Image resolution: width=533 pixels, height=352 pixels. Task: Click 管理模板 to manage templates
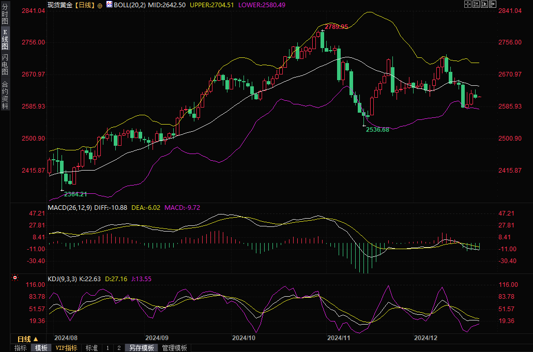click(x=174, y=348)
